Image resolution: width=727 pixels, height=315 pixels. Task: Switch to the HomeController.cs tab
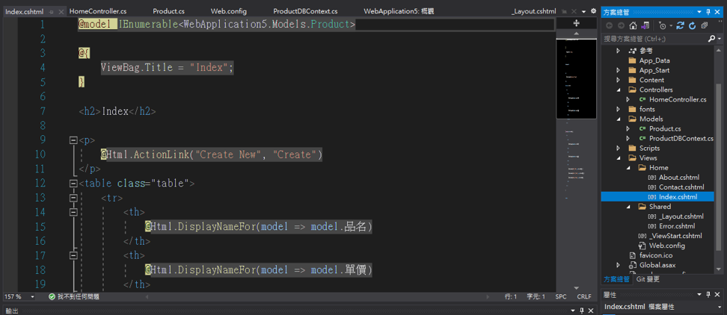(97, 11)
